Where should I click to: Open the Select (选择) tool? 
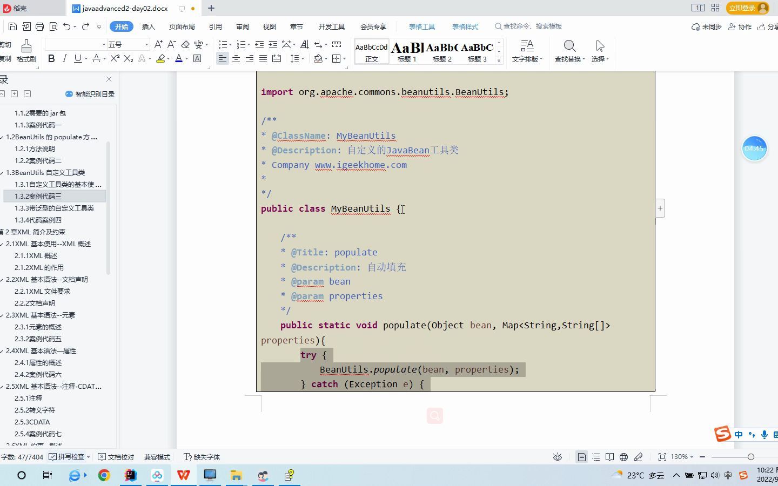point(600,51)
